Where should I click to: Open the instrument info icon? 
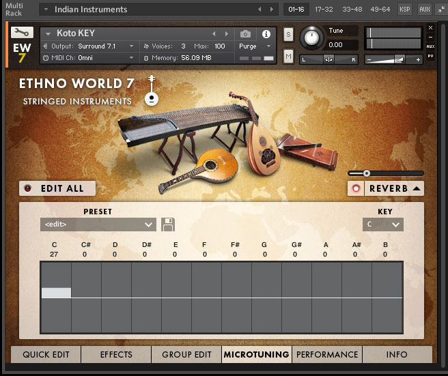tap(266, 34)
